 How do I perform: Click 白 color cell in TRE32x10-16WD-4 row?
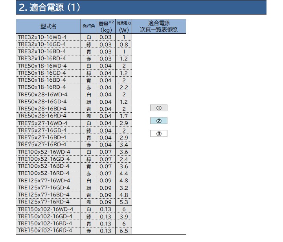click(x=89, y=37)
